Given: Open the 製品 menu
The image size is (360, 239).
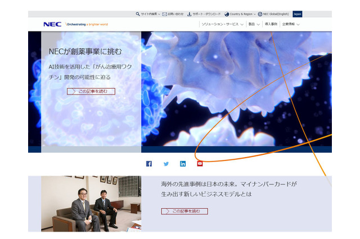Looking at the screenshot, I should point(251,24).
